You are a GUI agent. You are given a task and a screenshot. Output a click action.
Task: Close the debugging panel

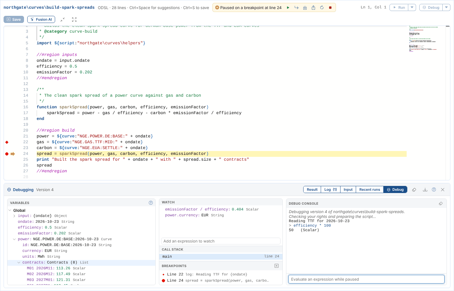pyautogui.click(x=443, y=190)
